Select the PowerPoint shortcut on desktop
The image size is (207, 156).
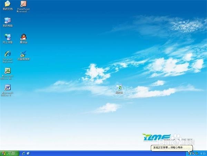[x=23, y=7]
